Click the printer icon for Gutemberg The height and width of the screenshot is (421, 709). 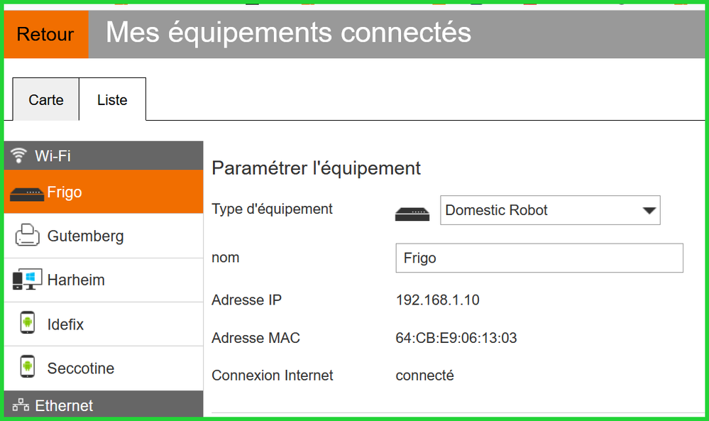pyautogui.click(x=27, y=236)
